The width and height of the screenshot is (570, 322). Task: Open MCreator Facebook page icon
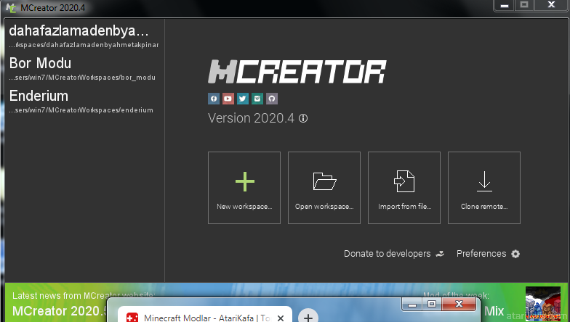214,99
